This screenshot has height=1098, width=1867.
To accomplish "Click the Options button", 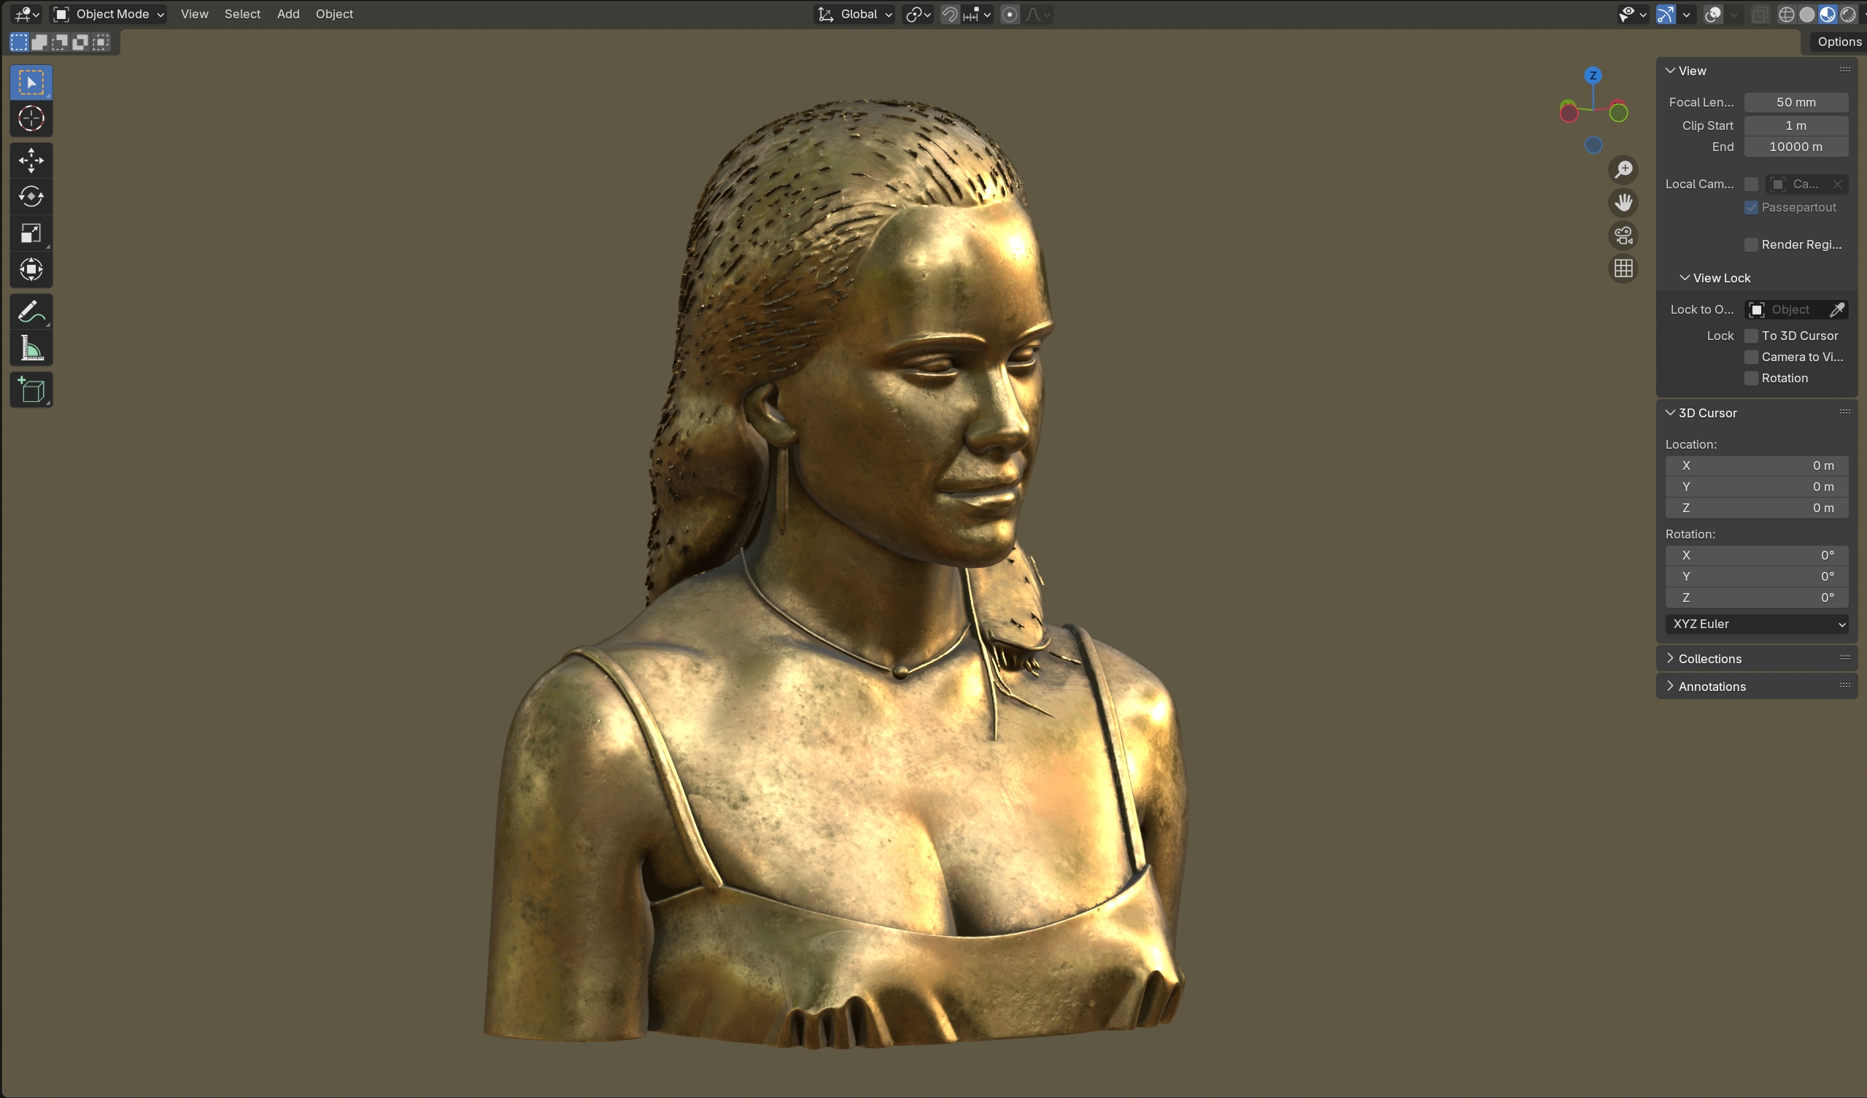I will (1838, 42).
